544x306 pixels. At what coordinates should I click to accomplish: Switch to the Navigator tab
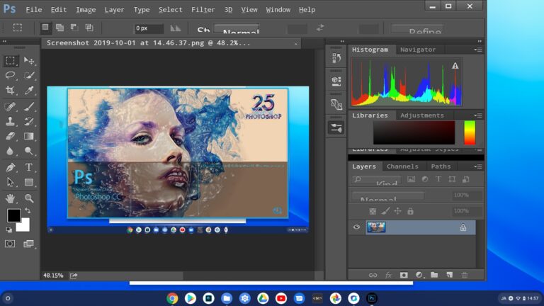(x=418, y=50)
